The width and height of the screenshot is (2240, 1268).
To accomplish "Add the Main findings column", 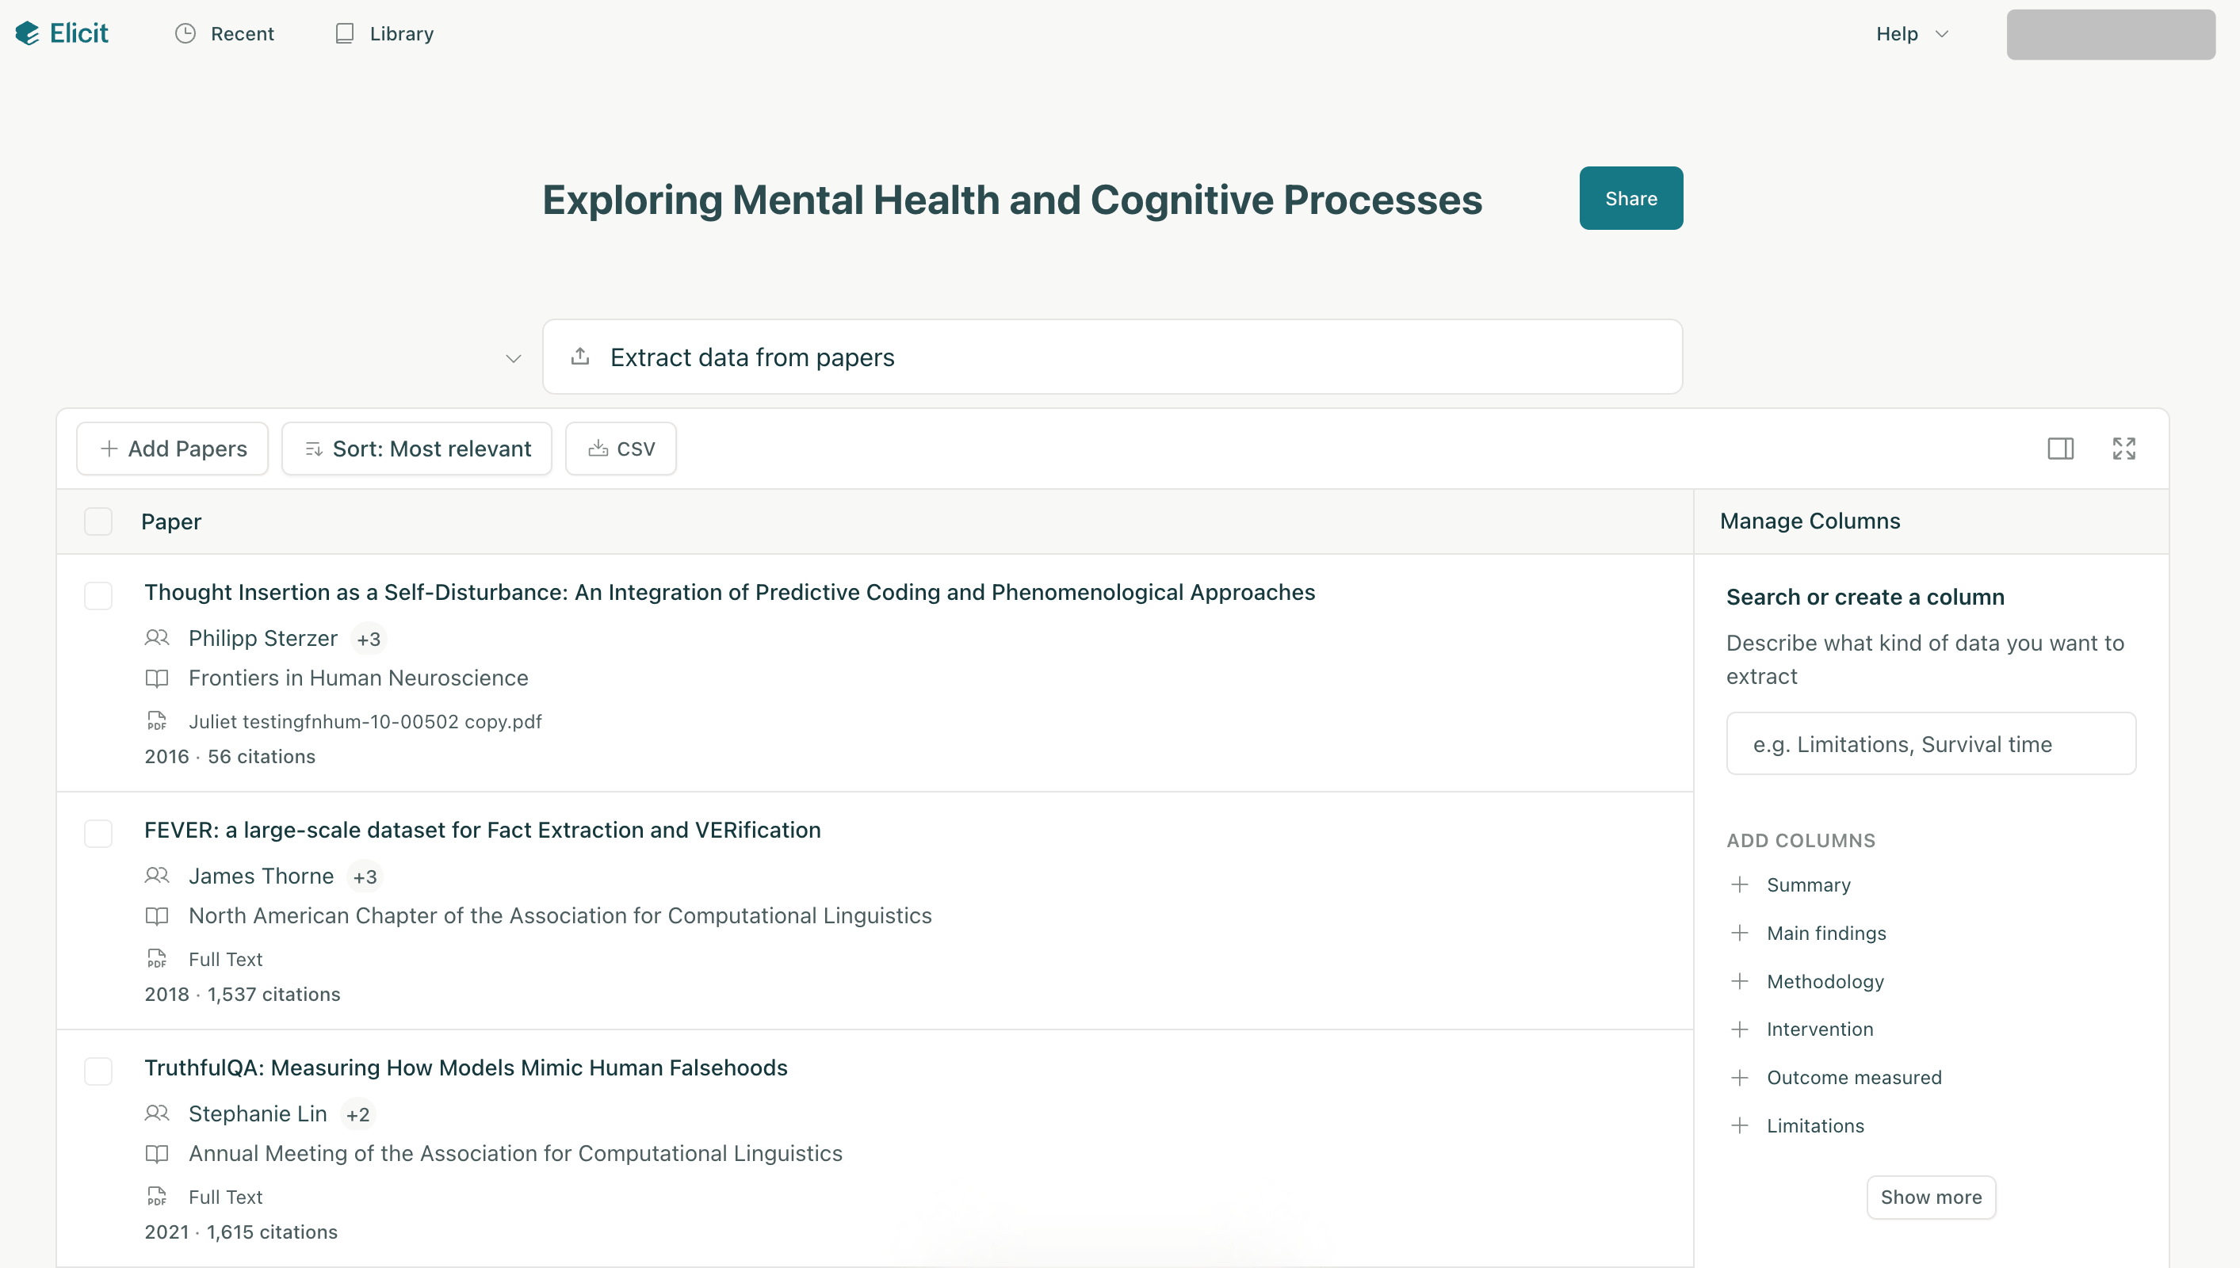I will tap(1808, 933).
